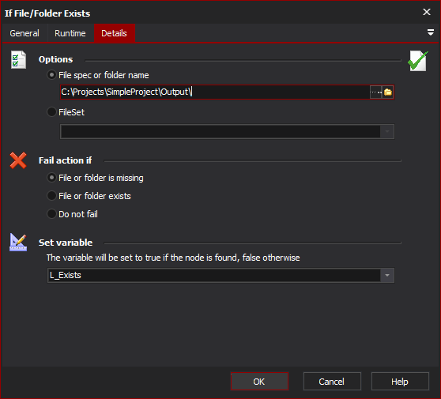The height and width of the screenshot is (399, 441).
Task: Open the tab list menu icon
Action: click(x=430, y=32)
